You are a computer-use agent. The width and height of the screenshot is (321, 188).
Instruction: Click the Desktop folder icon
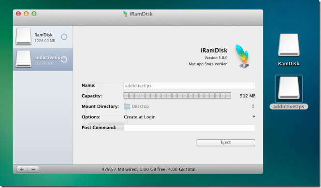click(127, 106)
